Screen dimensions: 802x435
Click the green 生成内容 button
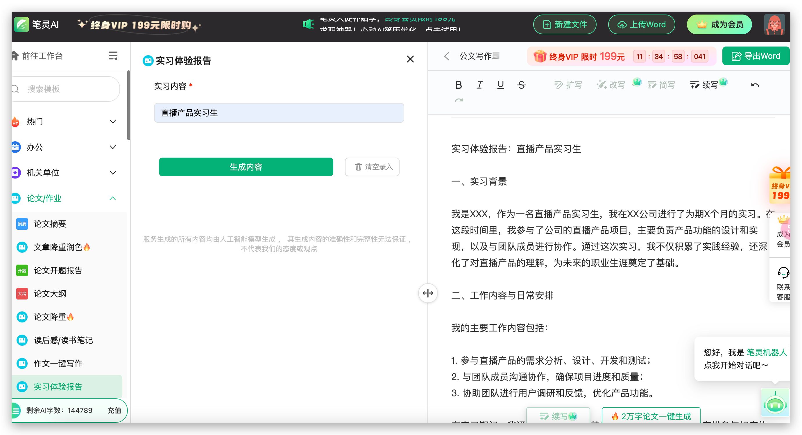[x=246, y=167]
